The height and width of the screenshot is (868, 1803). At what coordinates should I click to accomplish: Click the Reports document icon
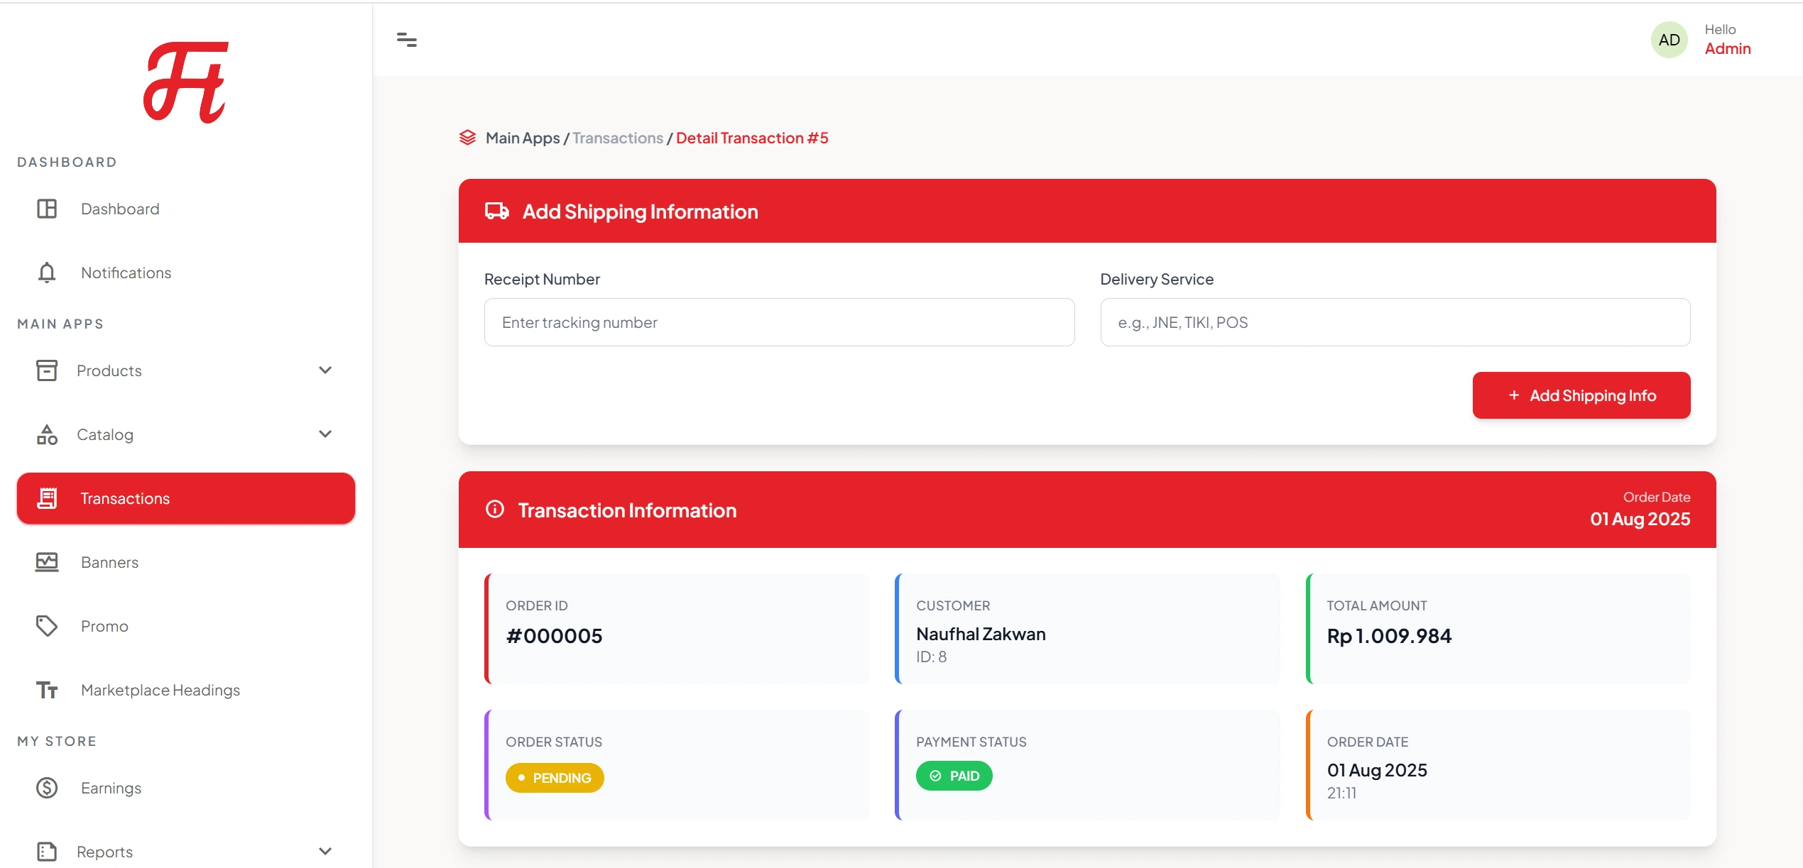[46, 850]
